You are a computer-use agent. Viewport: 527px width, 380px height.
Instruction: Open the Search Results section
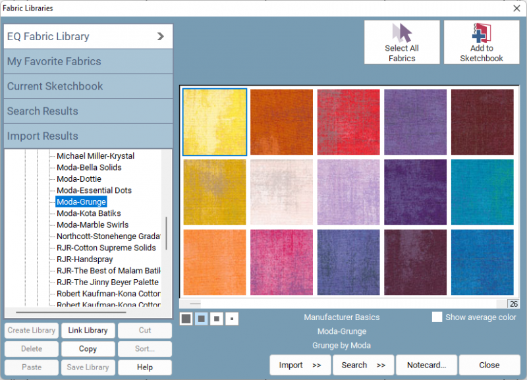pyautogui.click(x=88, y=111)
